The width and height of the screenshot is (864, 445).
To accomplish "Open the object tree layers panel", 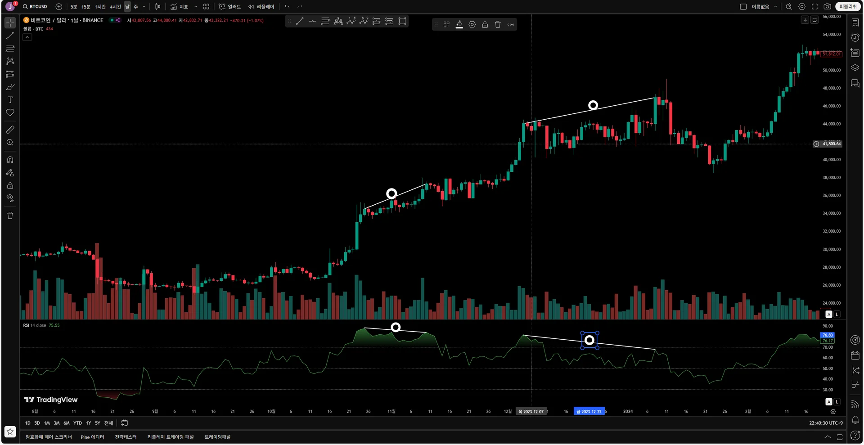I will 855,68.
